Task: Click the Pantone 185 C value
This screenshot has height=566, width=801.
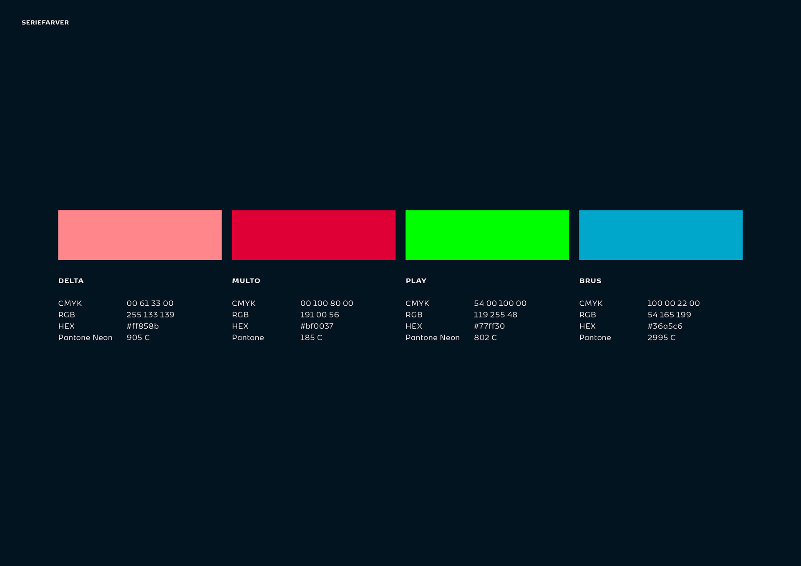Action: tap(311, 337)
